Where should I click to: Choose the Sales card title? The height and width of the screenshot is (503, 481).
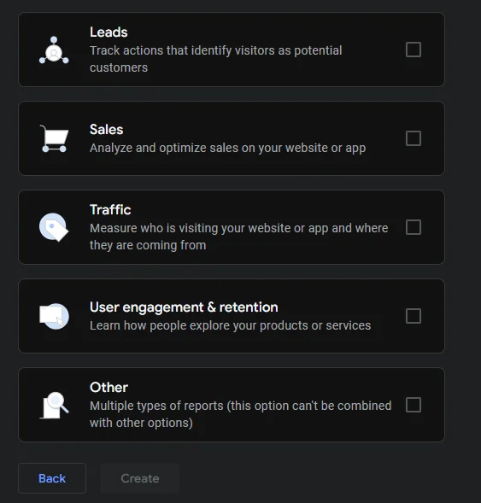pos(106,130)
